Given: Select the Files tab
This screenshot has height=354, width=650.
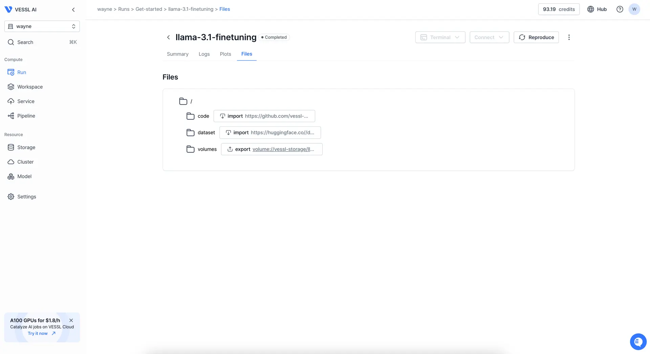Looking at the screenshot, I should (247, 54).
